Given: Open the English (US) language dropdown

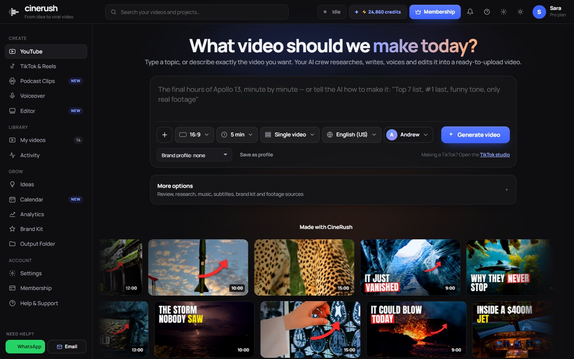Looking at the screenshot, I should 352,135.
